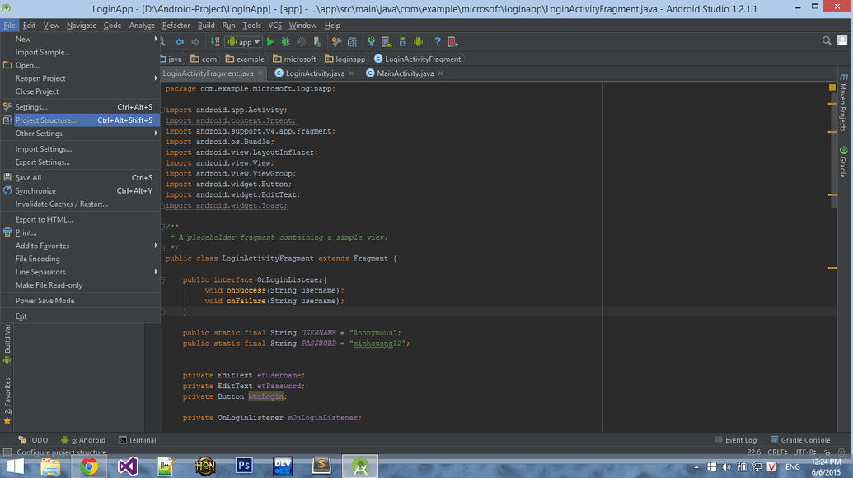Open the Dev-C++ taskbar icon

[x=283, y=466]
